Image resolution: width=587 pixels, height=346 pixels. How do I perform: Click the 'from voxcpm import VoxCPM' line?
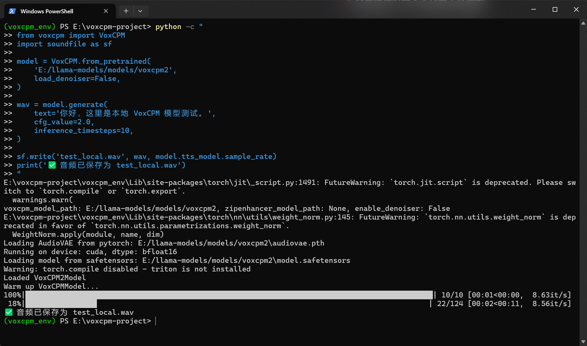[71, 35]
